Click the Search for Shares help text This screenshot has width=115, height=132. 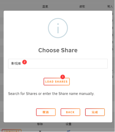pos(51,94)
